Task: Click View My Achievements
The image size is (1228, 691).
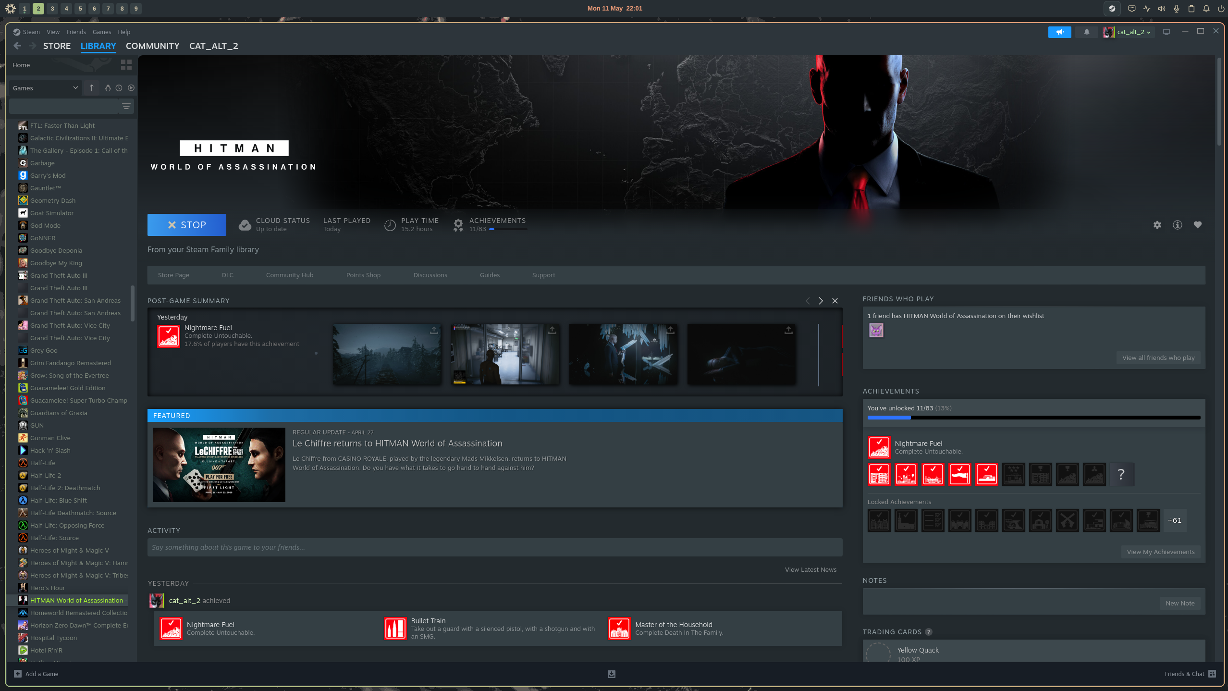Action: (x=1161, y=552)
